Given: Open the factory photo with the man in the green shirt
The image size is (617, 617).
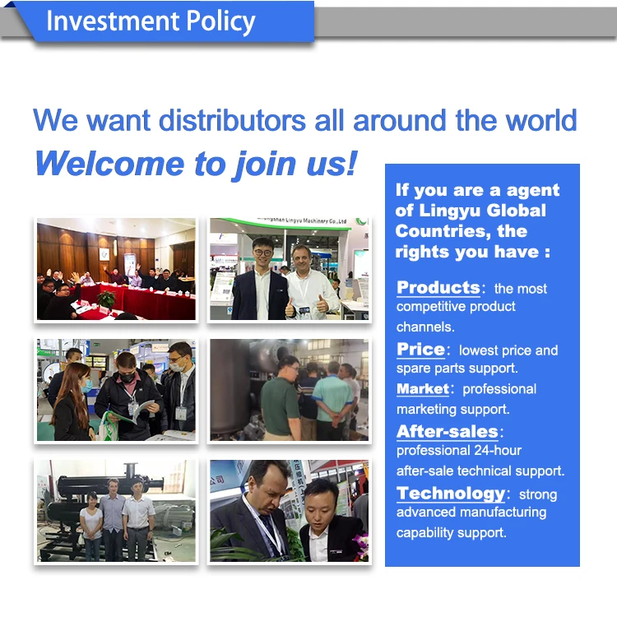Looking at the screenshot, I should 290,390.
